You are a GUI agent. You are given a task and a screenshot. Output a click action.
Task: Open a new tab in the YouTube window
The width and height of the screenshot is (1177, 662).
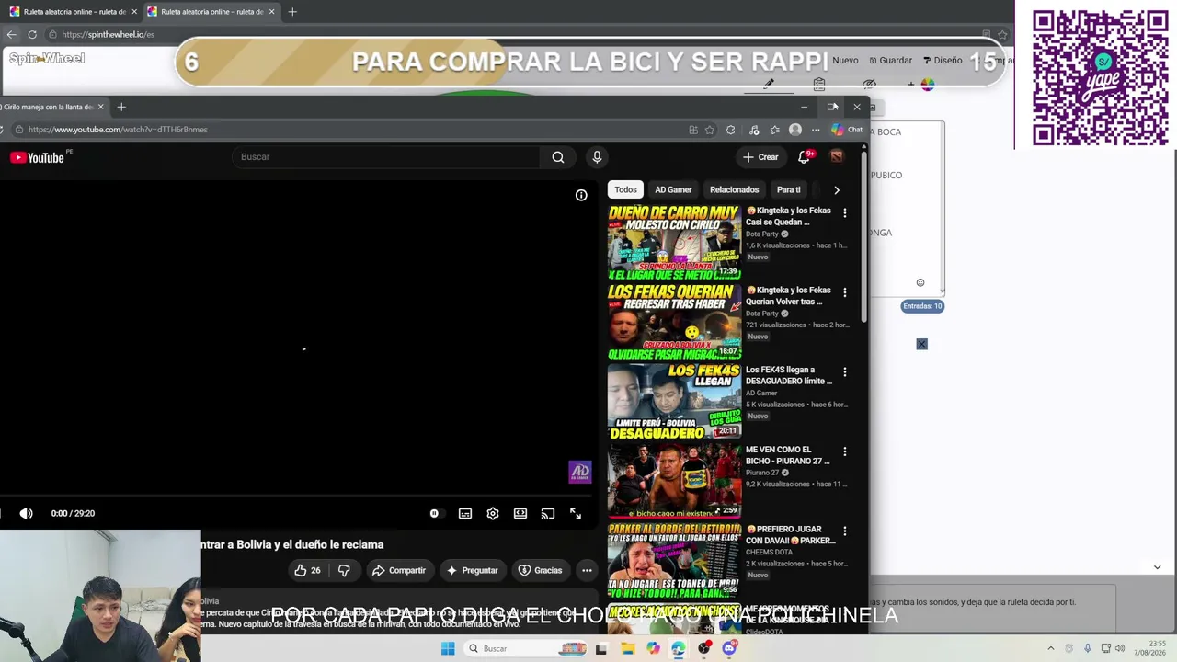(x=121, y=107)
